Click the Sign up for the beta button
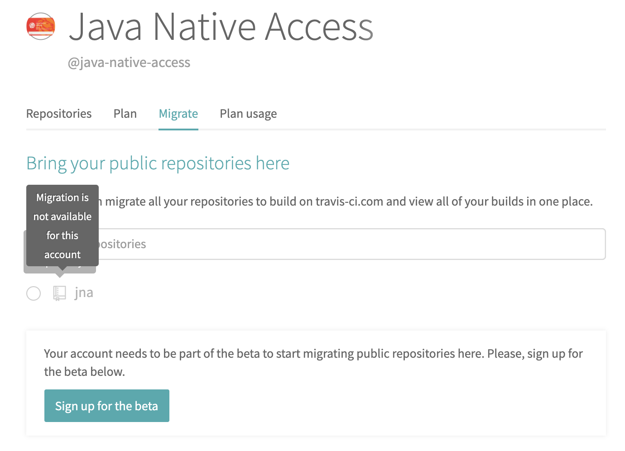The image size is (625, 451). pyautogui.click(x=106, y=405)
